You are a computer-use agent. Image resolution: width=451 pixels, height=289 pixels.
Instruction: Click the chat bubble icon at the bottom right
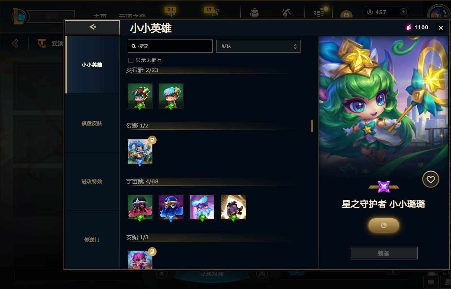tap(431, 282)
